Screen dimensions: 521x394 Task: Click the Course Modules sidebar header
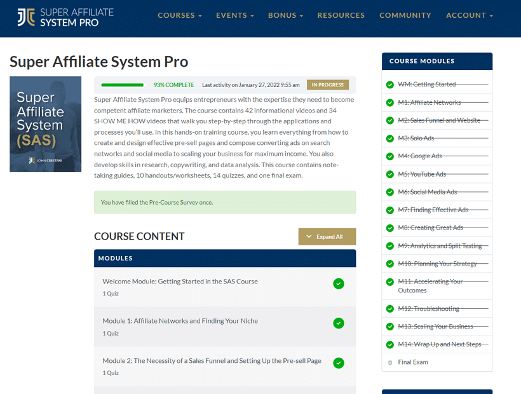[x=437, y=61]
